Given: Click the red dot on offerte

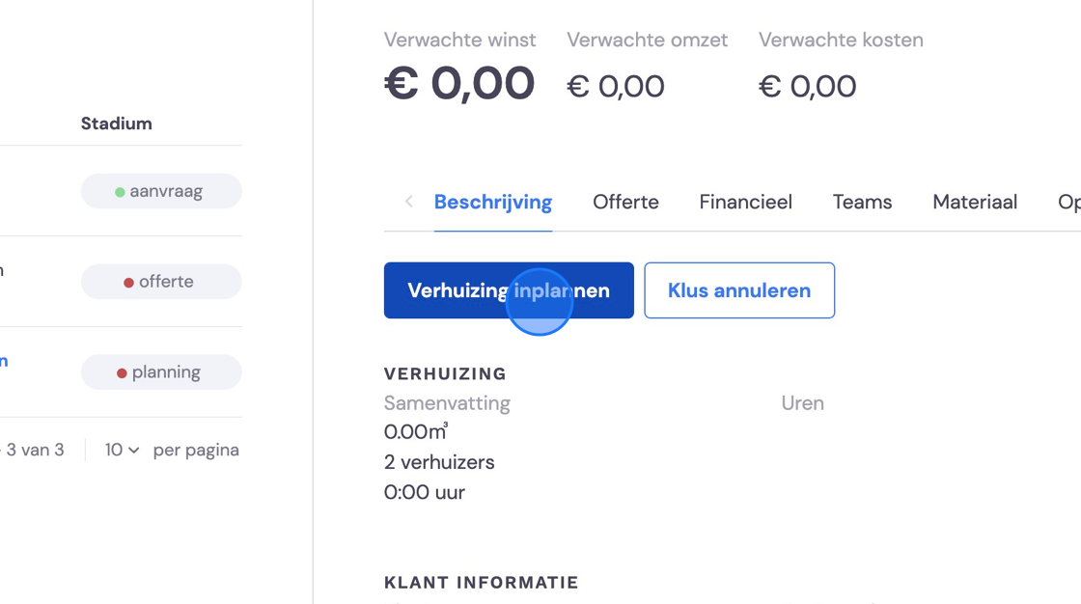Looking at the screenshot, I should pyautogui.click(x=128, y=283).
